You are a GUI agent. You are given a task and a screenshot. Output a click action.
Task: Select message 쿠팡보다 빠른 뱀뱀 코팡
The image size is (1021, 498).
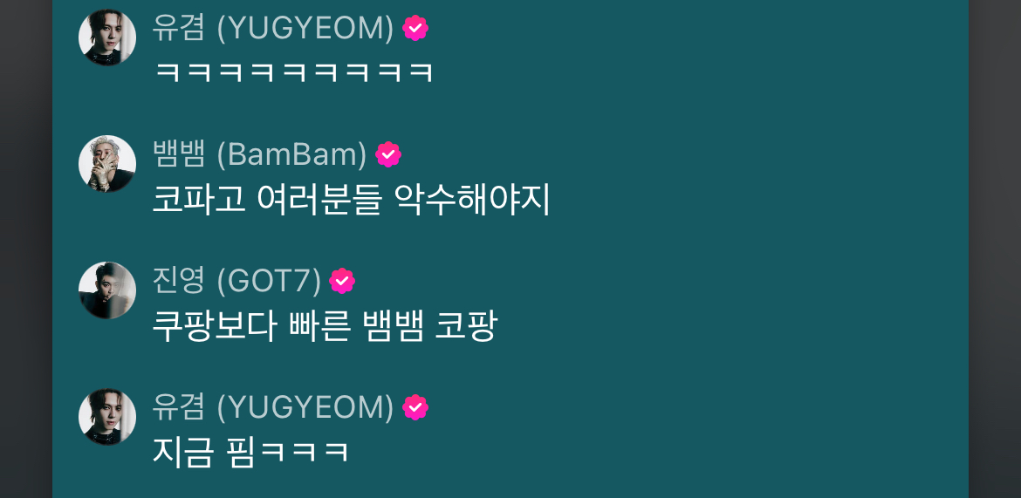pyautogui.click(x=325, y=325)
